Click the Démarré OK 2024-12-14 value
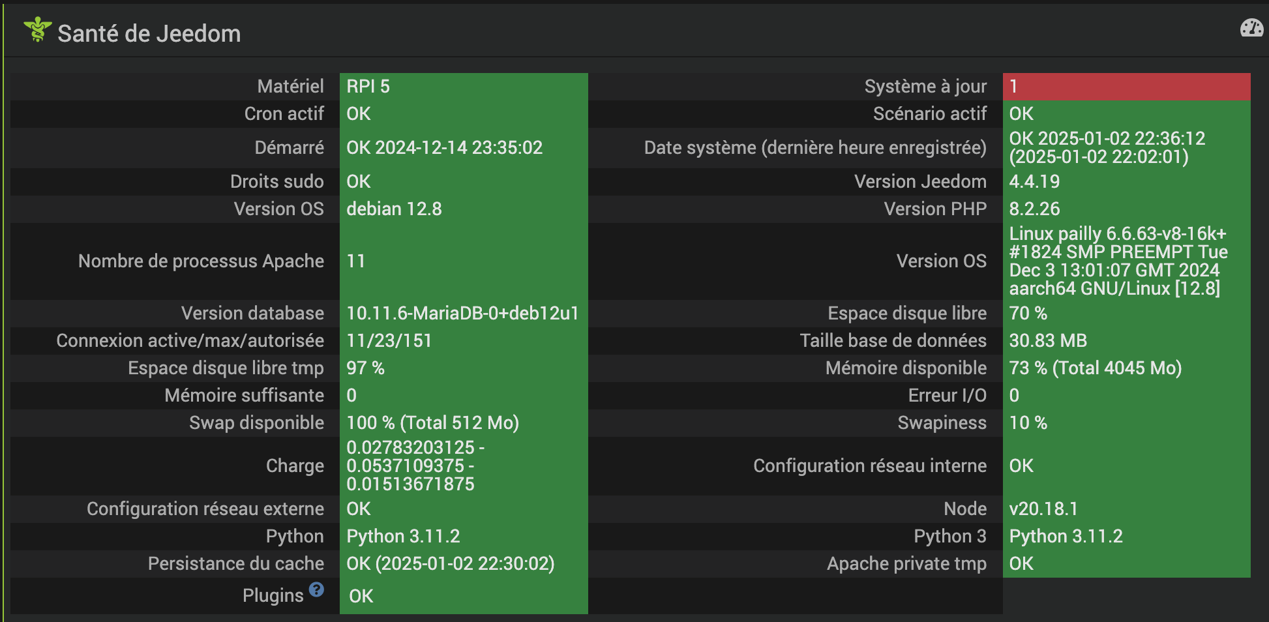1269x622 pixels. 444,147
